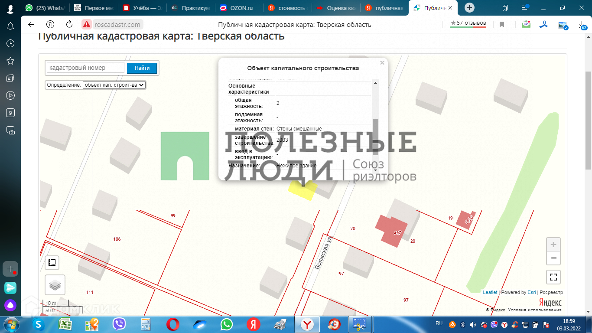Click the page vertical scrollbar thumb
This screenshot has width=592, height=333.
point(588,121)
